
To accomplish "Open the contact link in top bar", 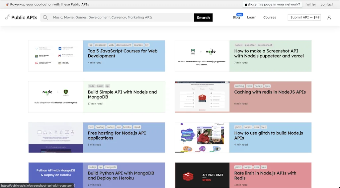I will (327, 4).
